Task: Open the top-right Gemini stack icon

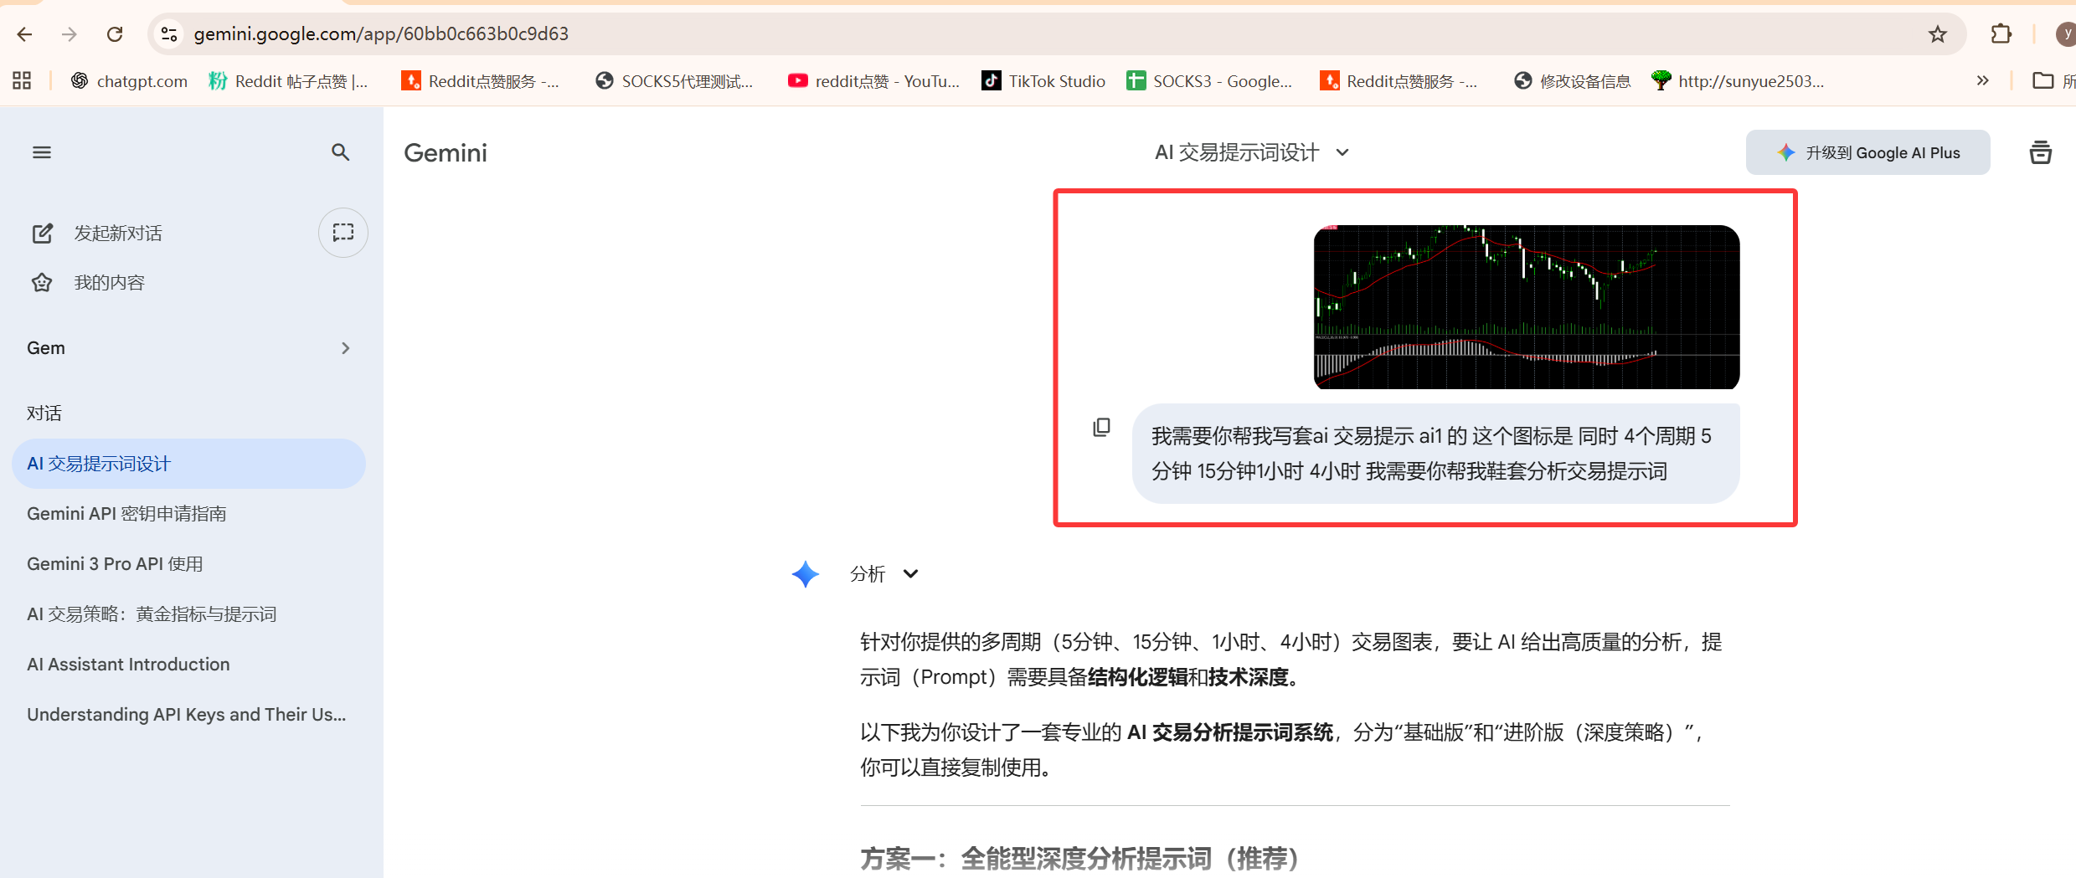Action: click(x=2041, y=152)
